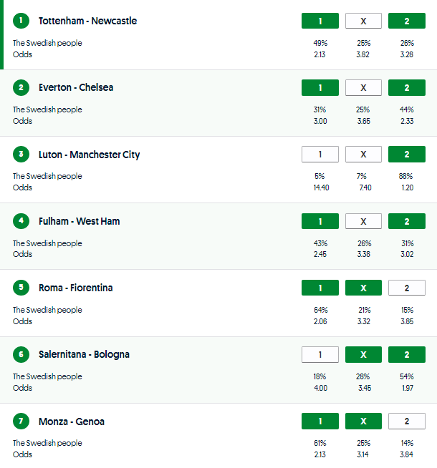Screen dimensions: 437x468
Task: Toggle home win for Tottenham - Newcastle
Action: point(320,21)
